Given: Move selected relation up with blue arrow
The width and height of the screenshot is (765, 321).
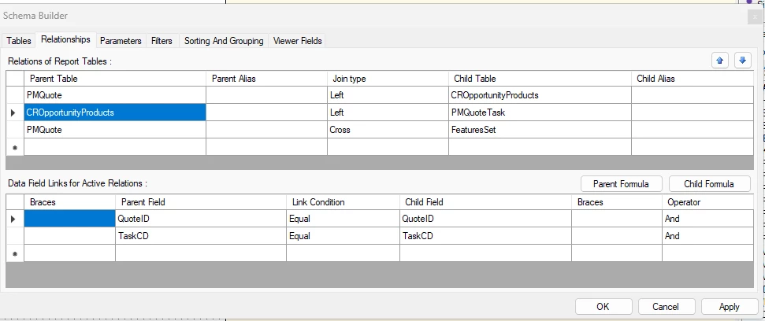Looking at the screenshot, I should (719, 61).
